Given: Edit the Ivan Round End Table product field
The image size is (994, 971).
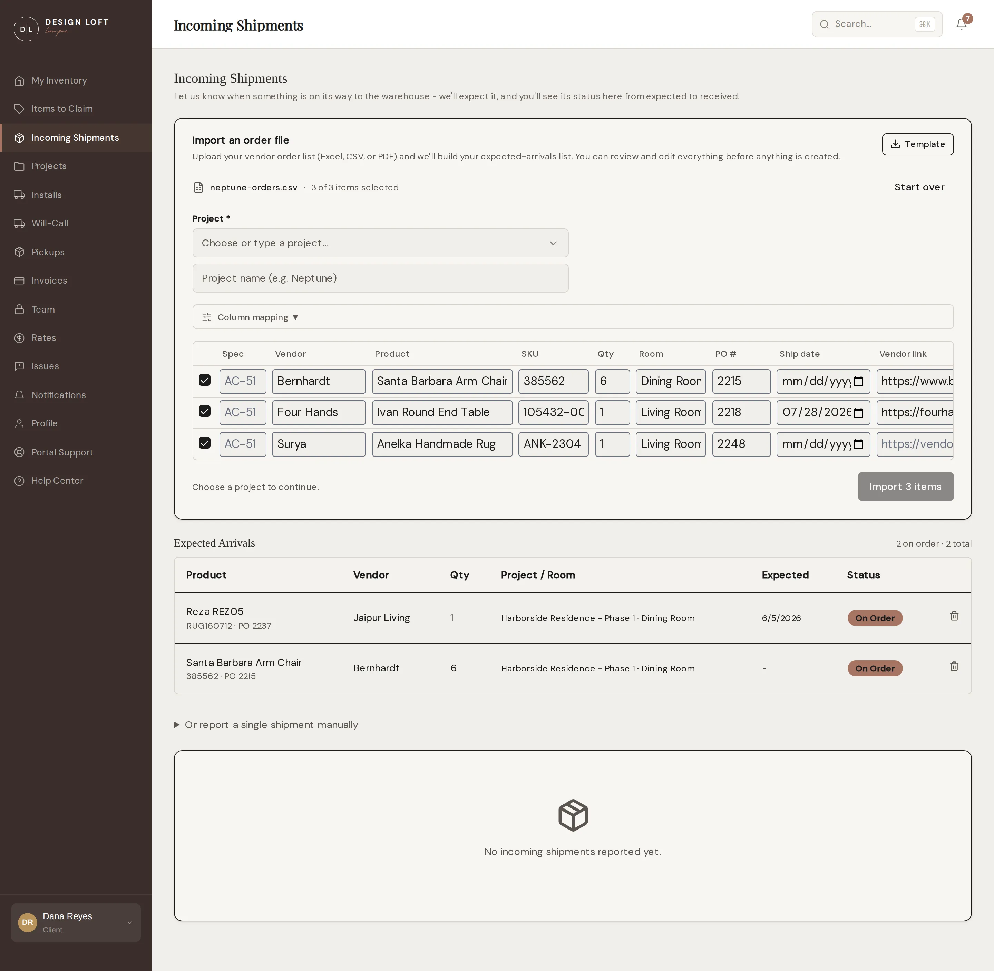Looking at the screenshot, I should pos(442,412).
